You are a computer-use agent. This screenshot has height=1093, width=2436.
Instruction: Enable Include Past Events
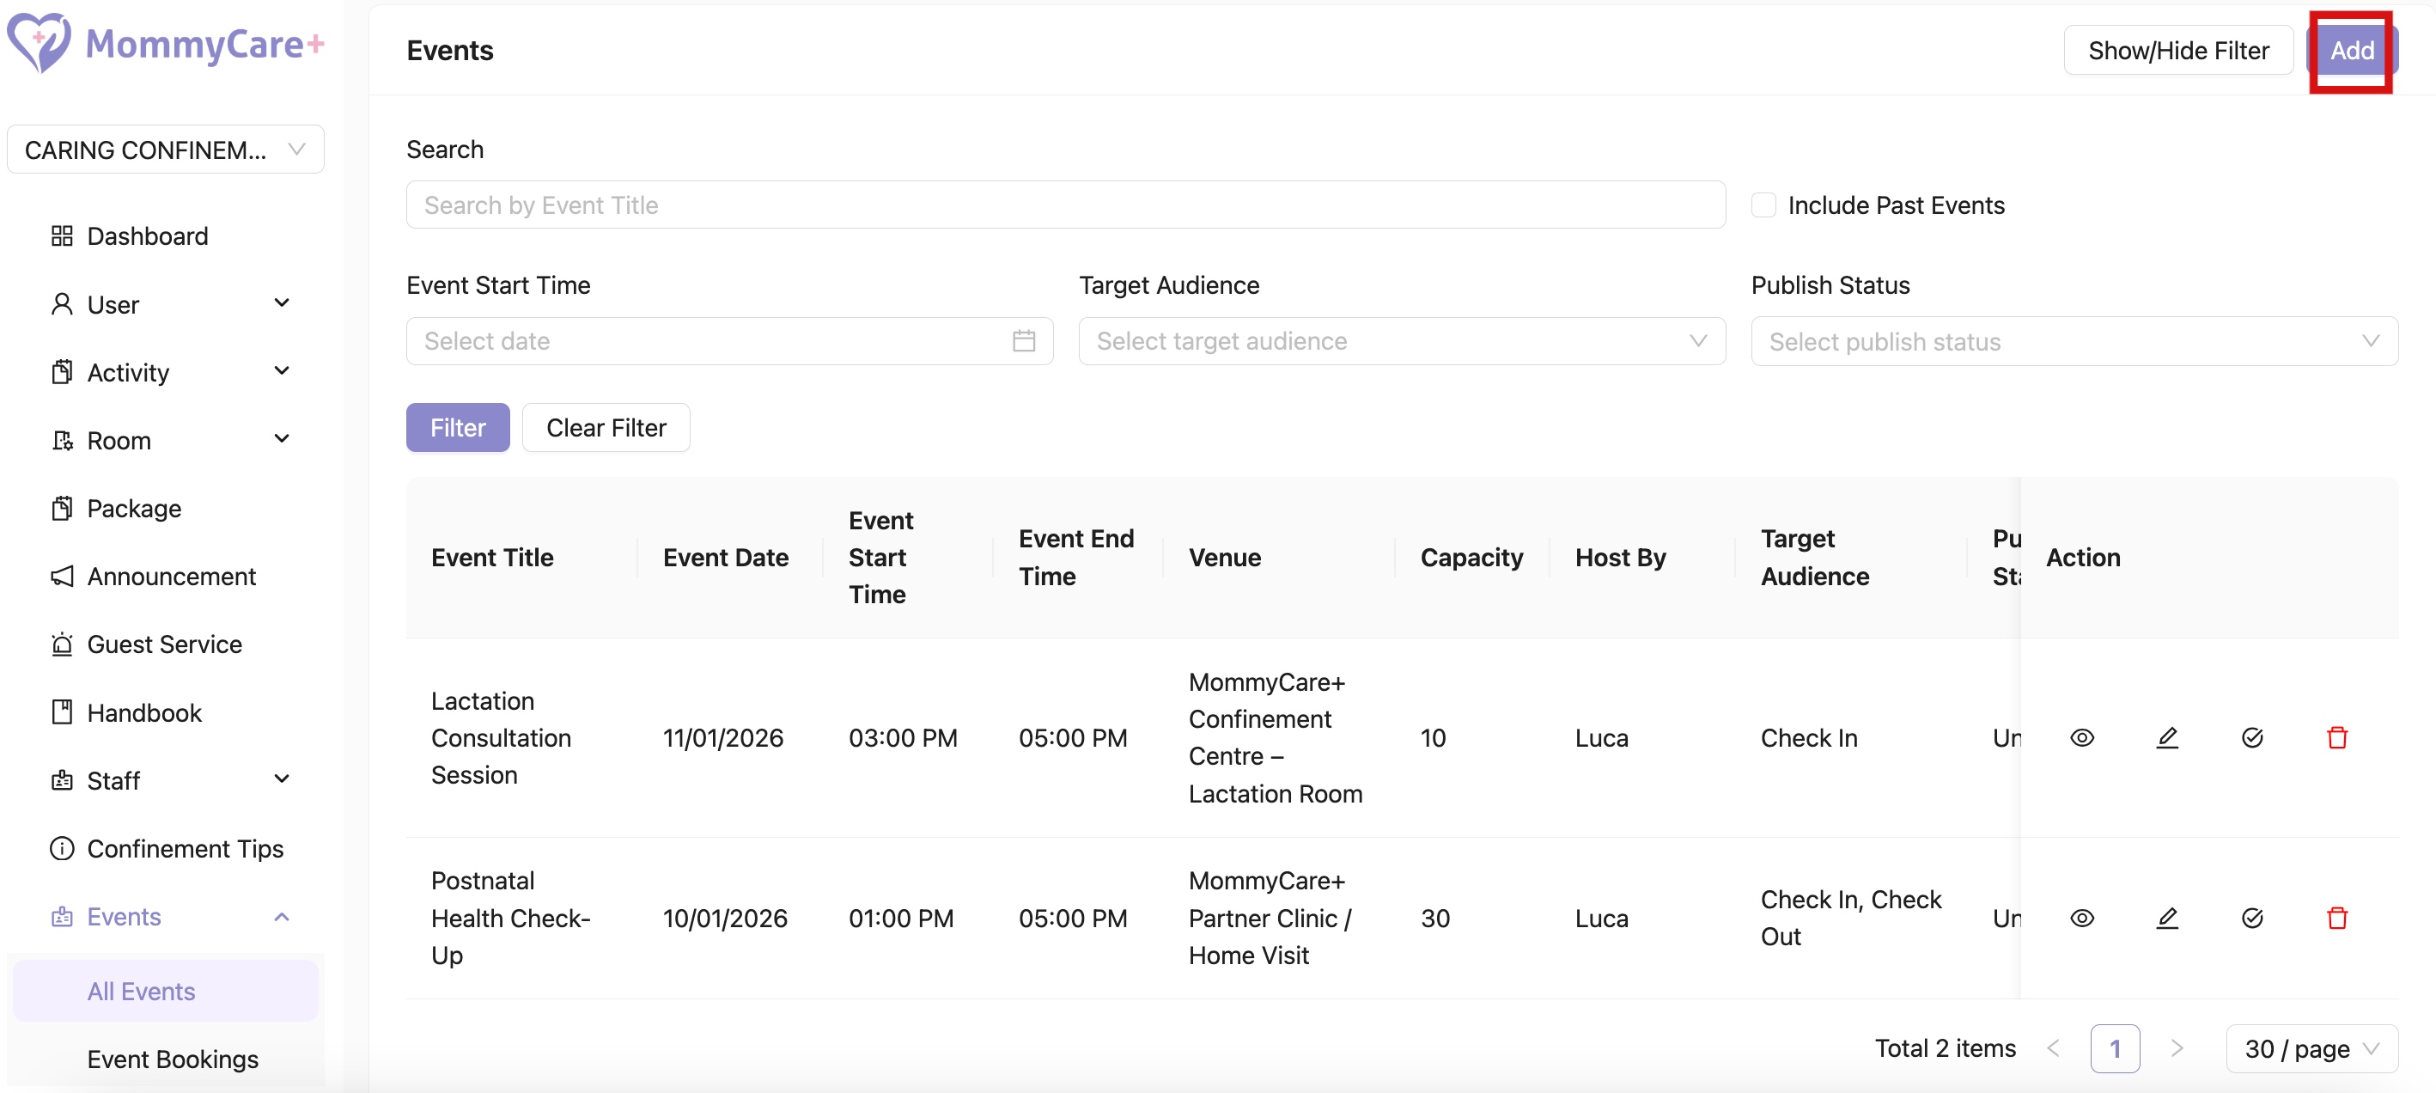pos(1763,205)
